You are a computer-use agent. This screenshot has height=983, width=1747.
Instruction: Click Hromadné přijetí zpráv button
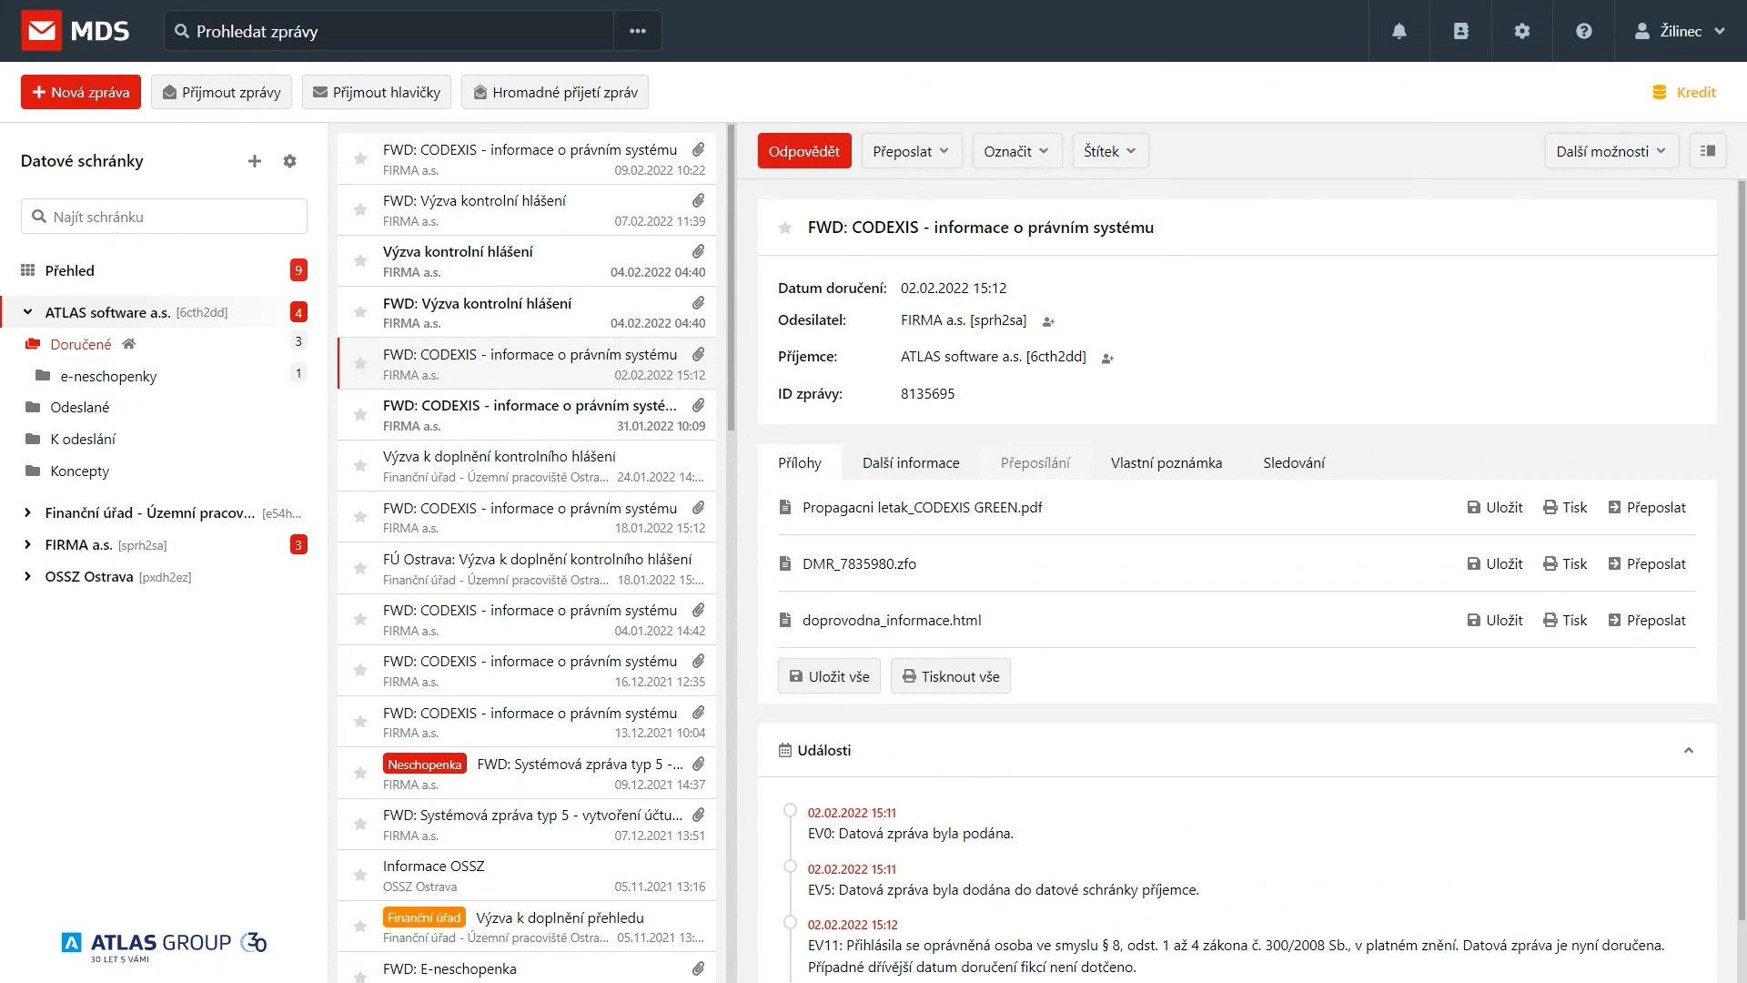(555, 92)
